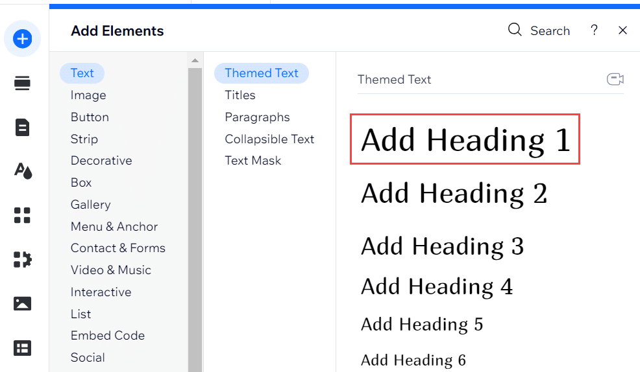Open the Media image icon
The height and width of the screenshot is (372, 640).
click(23, 303)
